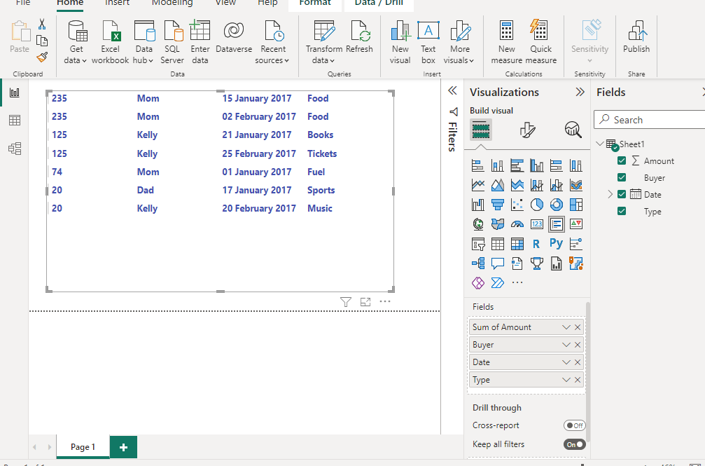Image resolution: width=705 pixels, height=466 pixels.
Task: Click Focus mode icon below visual
Action: 365,302
